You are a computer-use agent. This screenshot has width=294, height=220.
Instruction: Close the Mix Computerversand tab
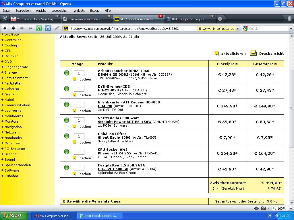coord(160,16)
